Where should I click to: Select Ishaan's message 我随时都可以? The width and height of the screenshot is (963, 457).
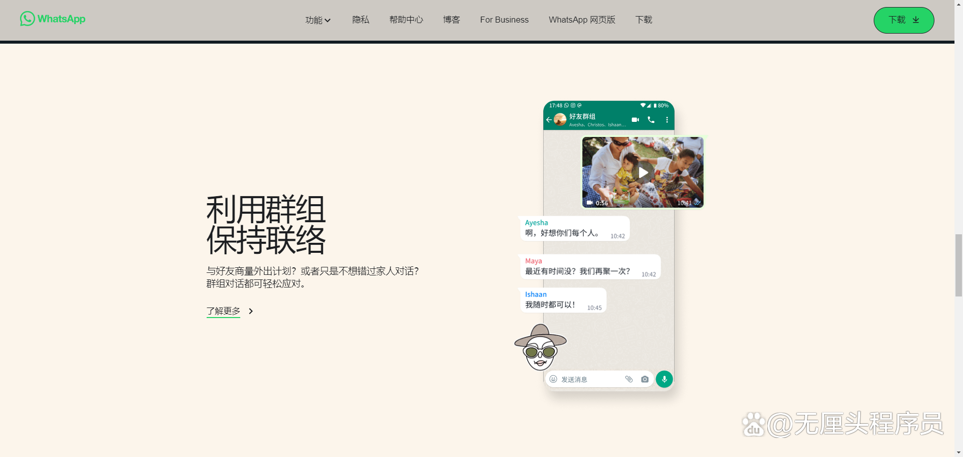click(x=562, y=300)
